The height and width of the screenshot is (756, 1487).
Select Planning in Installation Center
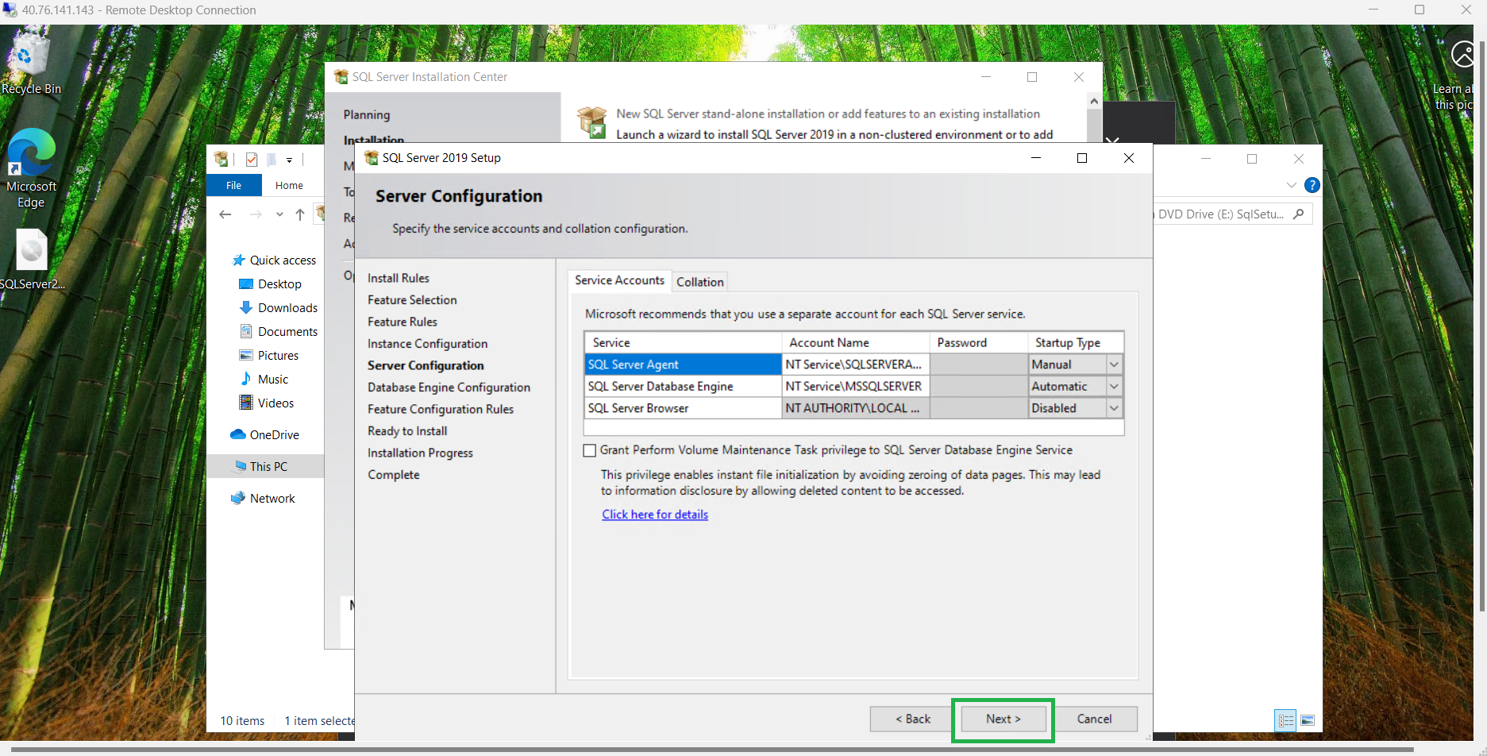(x=367, y=115)
